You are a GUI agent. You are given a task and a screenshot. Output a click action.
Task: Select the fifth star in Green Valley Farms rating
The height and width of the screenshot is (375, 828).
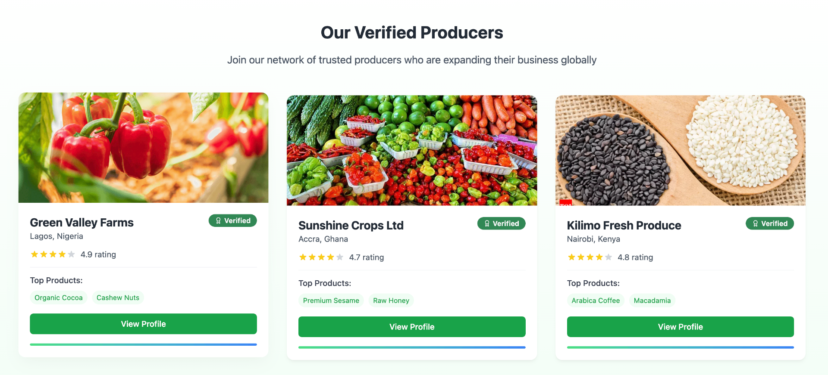(71, 254)
